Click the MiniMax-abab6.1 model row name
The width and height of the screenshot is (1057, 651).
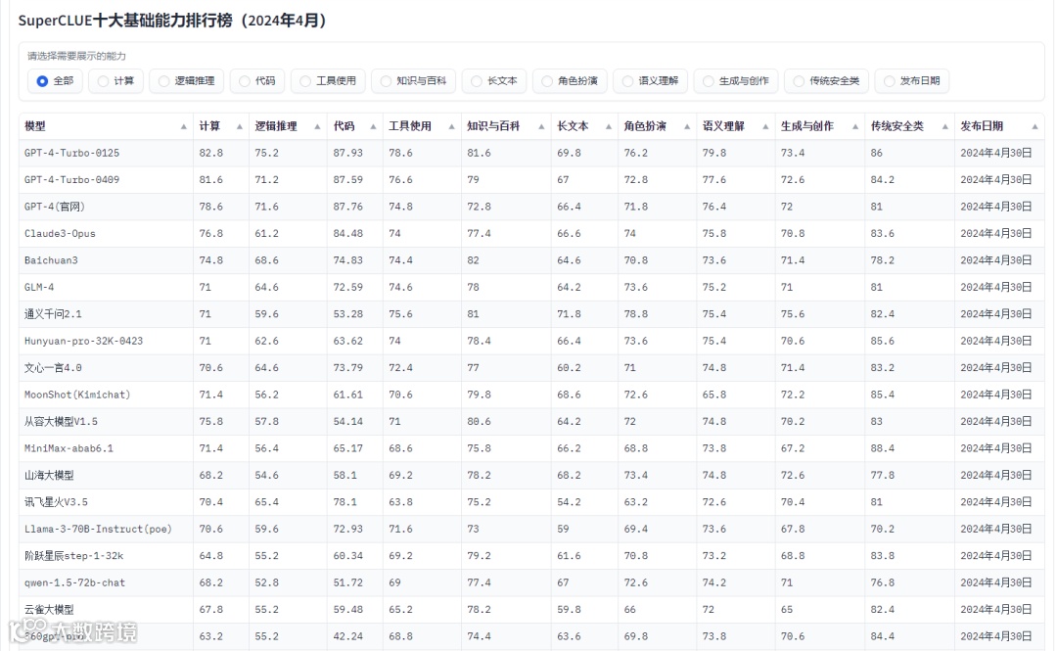(69, 448)
